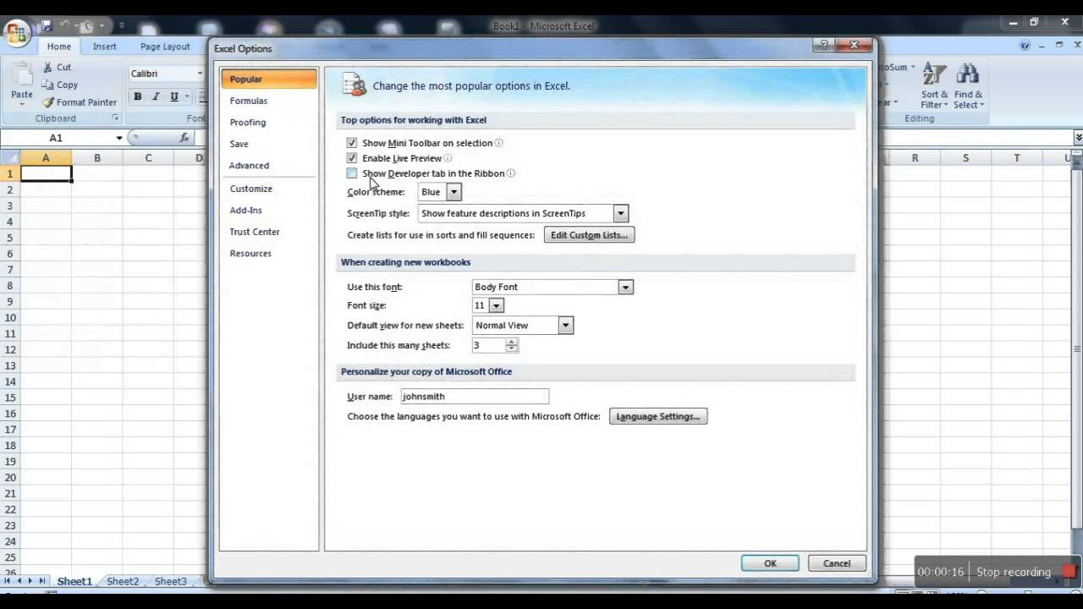Screen dimensions: 1083x609
Task: Click the Paste clipboard icon
Action: [x=22, y=74]
